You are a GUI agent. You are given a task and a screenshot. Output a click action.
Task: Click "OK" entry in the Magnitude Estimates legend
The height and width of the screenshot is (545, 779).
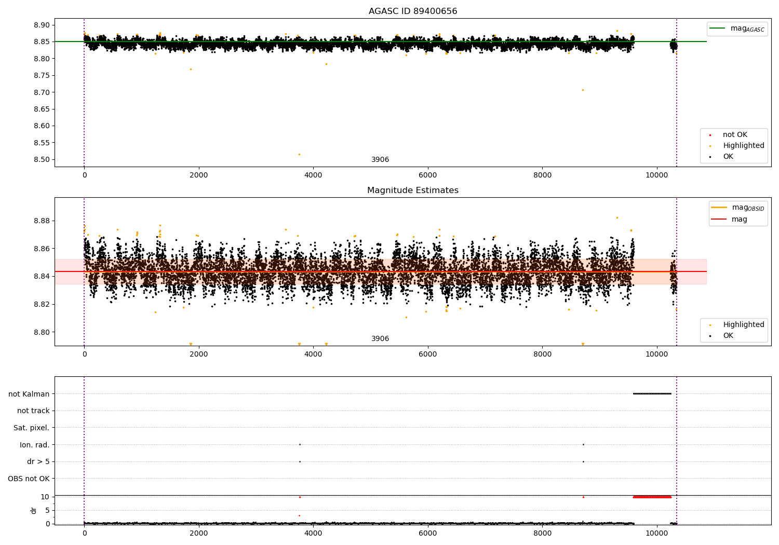tap(728, 336)
